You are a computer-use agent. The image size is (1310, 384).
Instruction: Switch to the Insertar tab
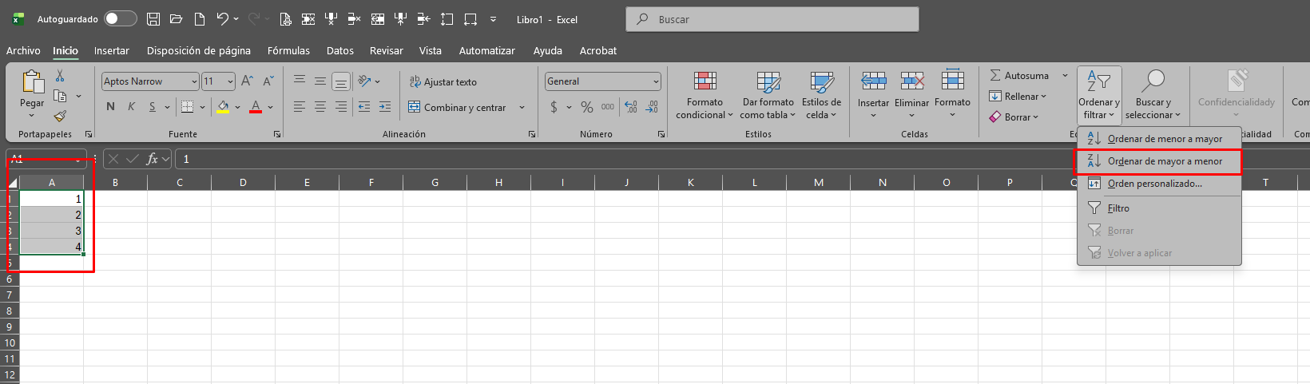[x=112, y=50]
